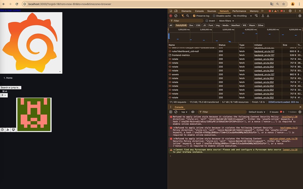
Task: Open Grafana help via the question mark icon
Action: pyautogui.click(x=2, y=130)
